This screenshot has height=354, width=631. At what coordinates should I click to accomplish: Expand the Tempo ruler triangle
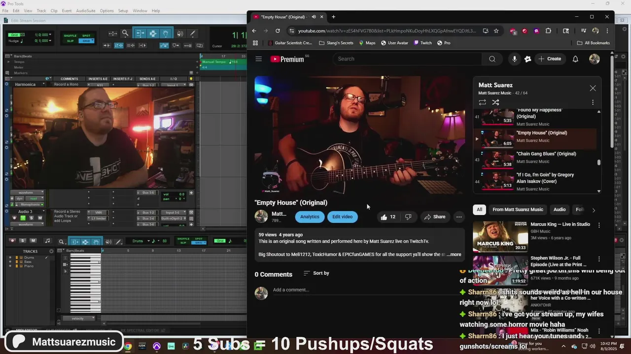click(x=8, y=62)
